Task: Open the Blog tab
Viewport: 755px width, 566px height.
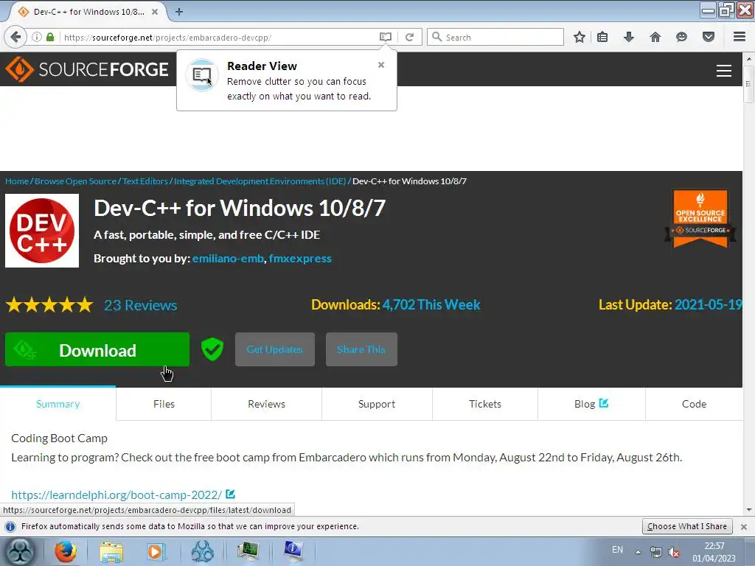Action: (591, 404)
